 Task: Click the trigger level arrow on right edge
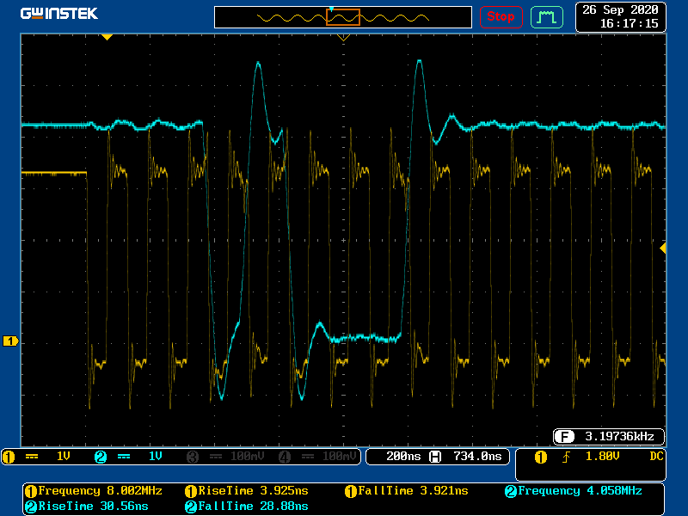662,248
